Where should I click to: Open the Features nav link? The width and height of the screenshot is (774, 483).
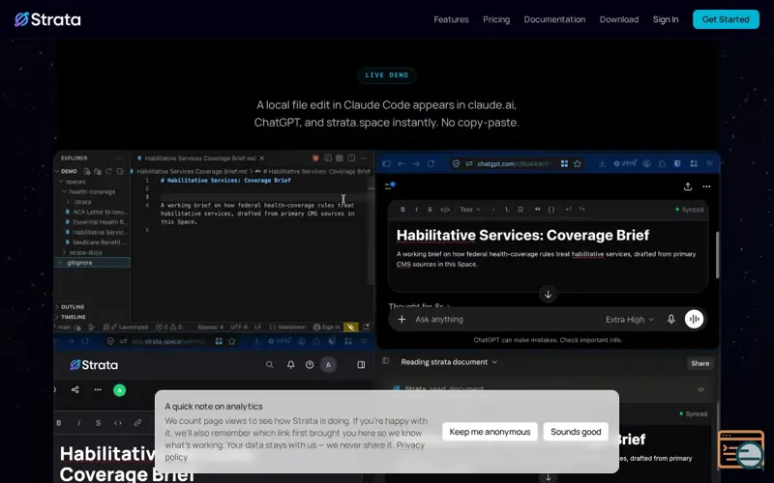click(451, 19)
